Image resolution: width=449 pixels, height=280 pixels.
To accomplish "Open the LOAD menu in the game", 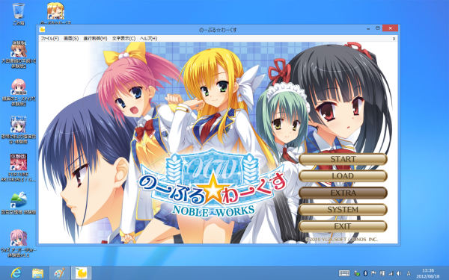I will tap(343, 176).
